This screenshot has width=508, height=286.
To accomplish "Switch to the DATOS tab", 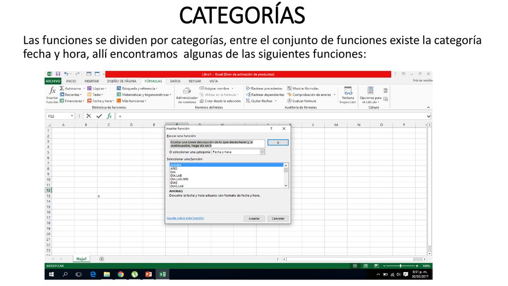I will [x=175, y=81].
